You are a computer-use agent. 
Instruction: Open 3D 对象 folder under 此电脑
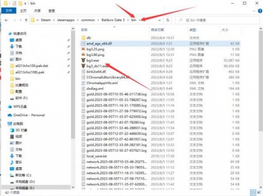pos(21,130)
